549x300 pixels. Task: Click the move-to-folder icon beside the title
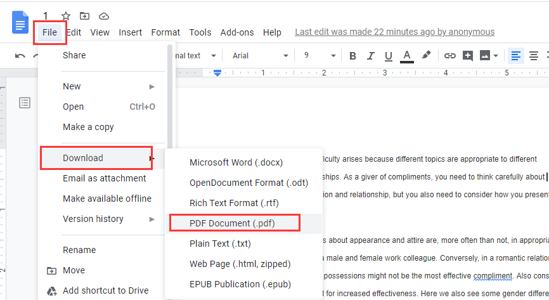(85, 16)
